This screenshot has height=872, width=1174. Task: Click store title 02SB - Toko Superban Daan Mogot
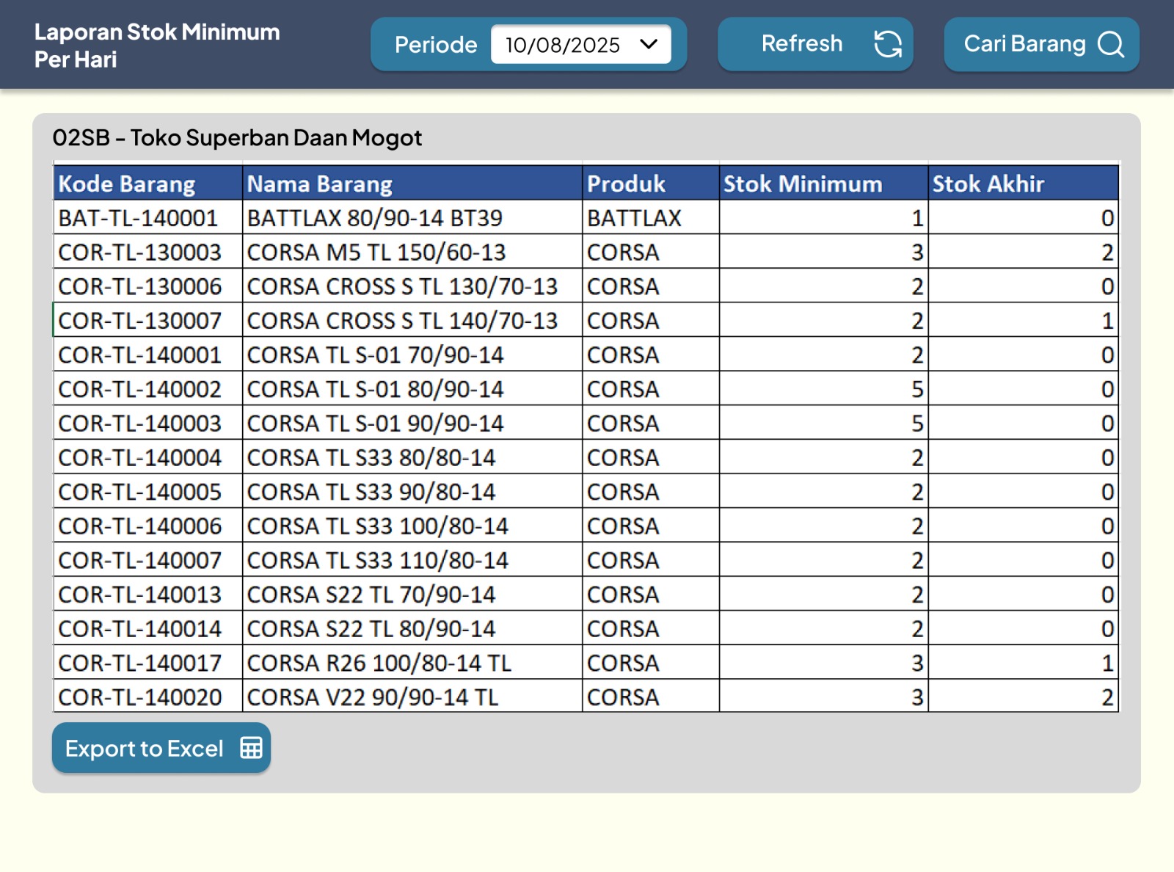237,138
